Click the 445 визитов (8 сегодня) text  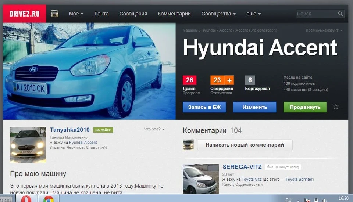(306, 90)
